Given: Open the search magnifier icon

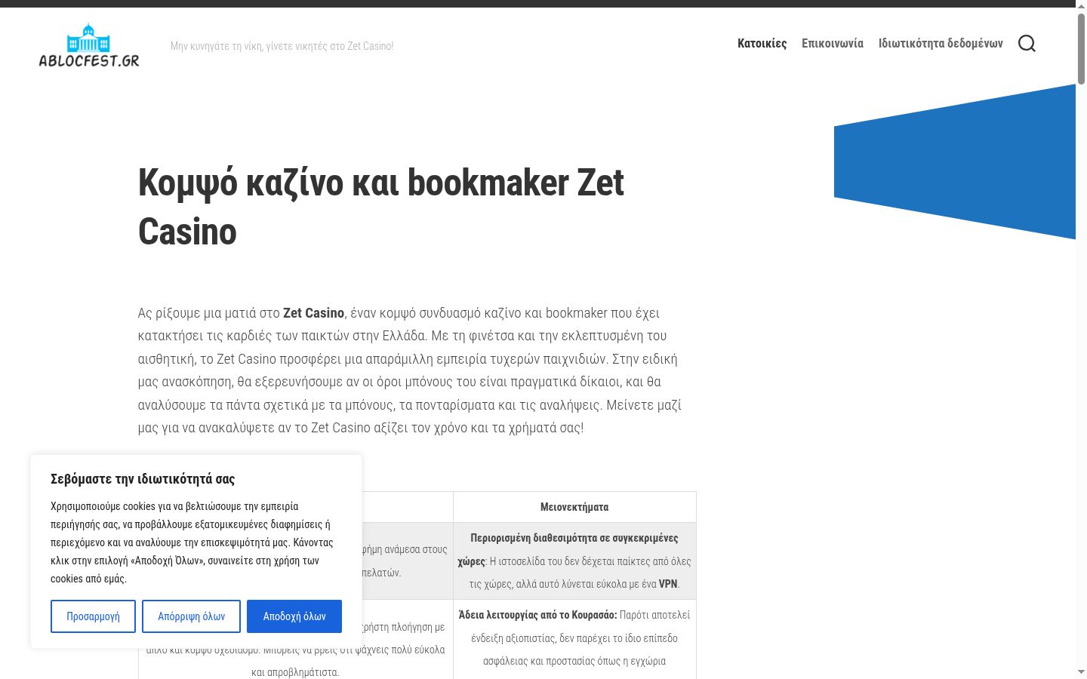Looking at the screenshot, I should 1027,43.
